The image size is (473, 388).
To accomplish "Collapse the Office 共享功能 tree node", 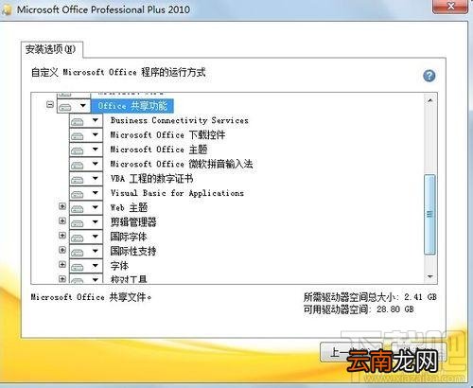I will tap(50, 104).
